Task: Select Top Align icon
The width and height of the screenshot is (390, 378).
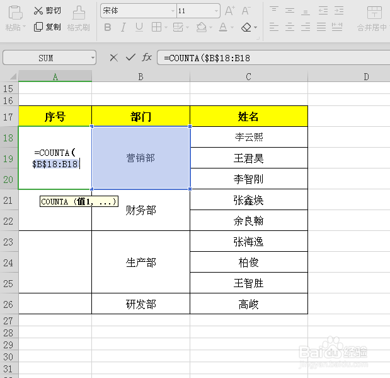Action: 274,11
